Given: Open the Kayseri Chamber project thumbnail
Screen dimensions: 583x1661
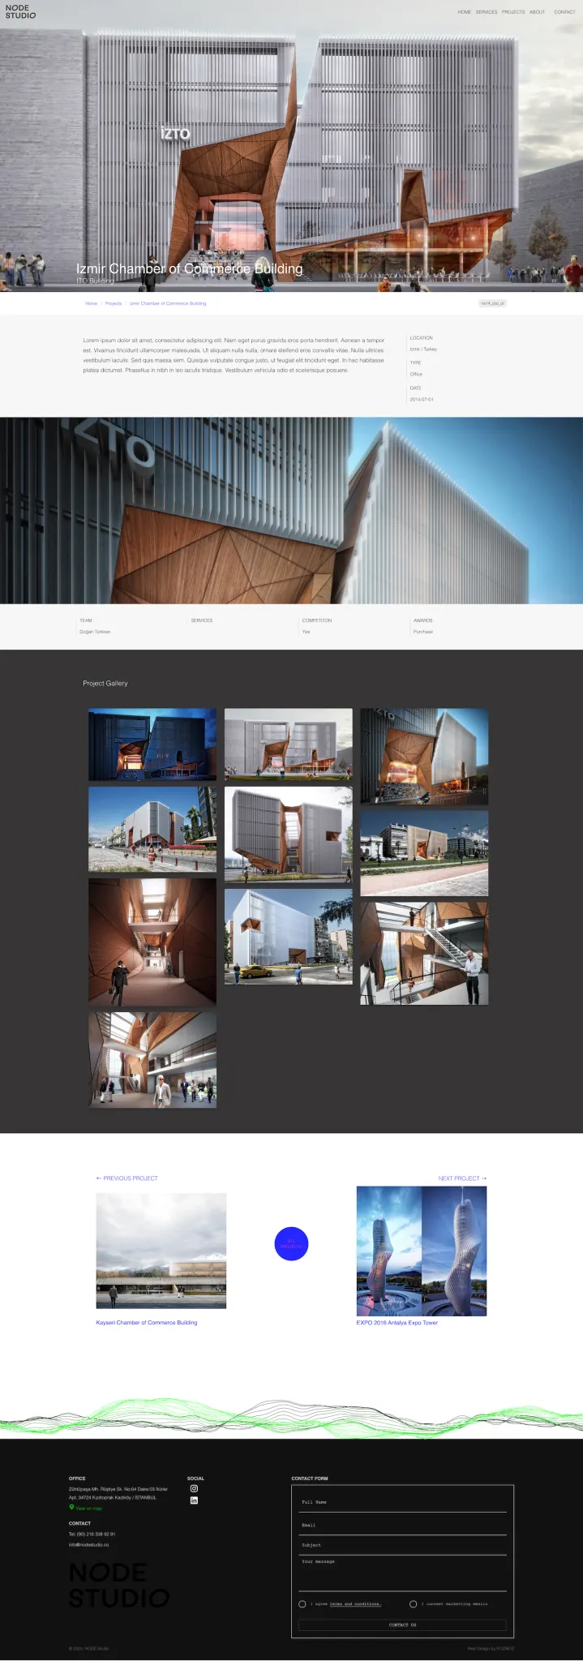Looking at the screenshot, I should point(161,1250).
